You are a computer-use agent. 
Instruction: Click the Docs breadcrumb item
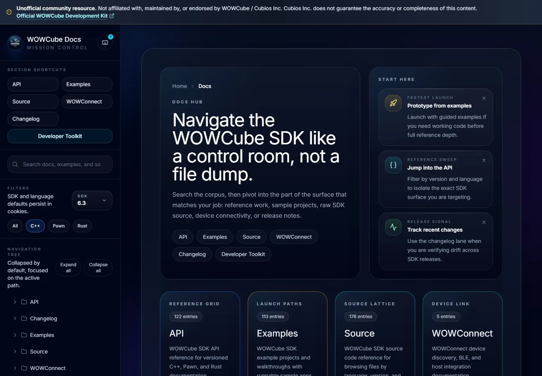point(205,86)
